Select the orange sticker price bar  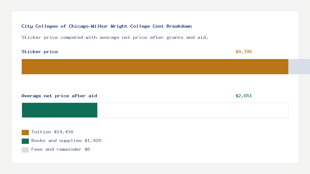(x=155, y=66)
